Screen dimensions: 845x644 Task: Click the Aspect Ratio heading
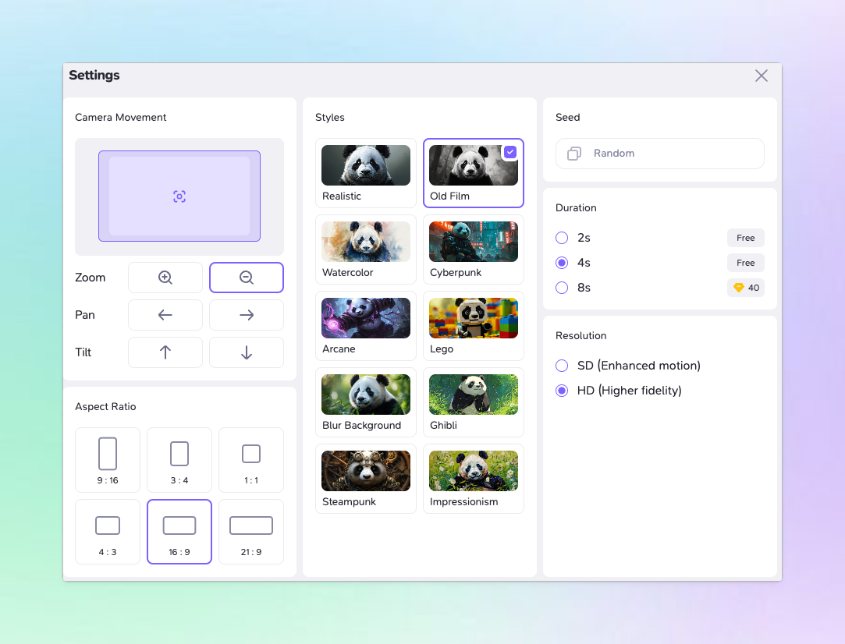[105, 406]
